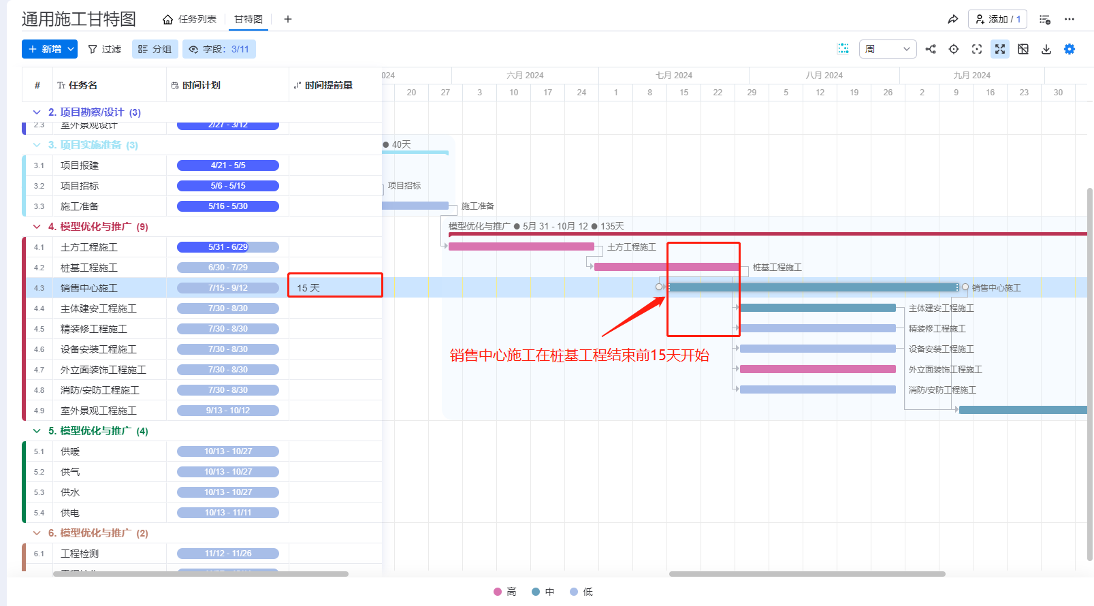Screen dimensions: 1094x606
Task: Click the task table horizontal scrollbar
Action: [x=201, y=574]
